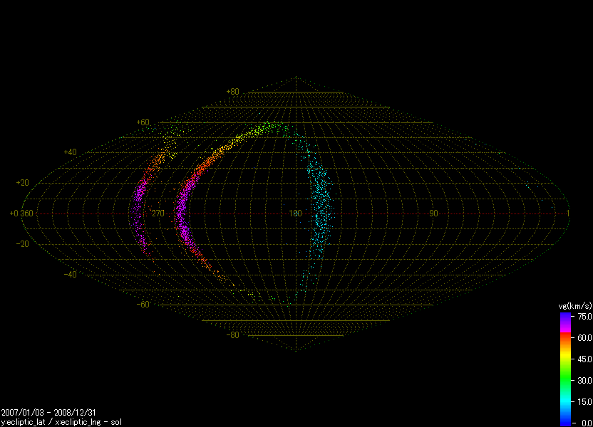The width and height of the screenshot is (593, 427).
Task: Select the +60 latitude label
Action: (143, 122)
